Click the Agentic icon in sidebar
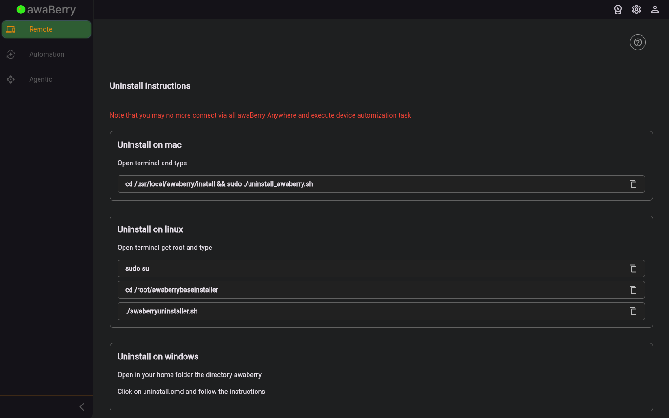The image size is (669, 418). 11,79
